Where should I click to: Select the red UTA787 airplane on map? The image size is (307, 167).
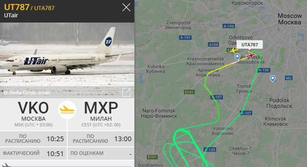pos(250,56)
